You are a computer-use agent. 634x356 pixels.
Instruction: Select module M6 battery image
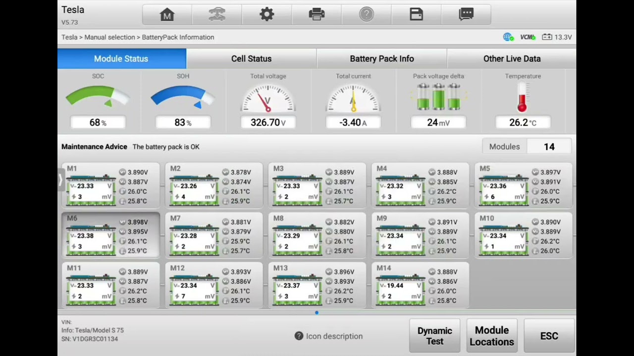[91, 240]
